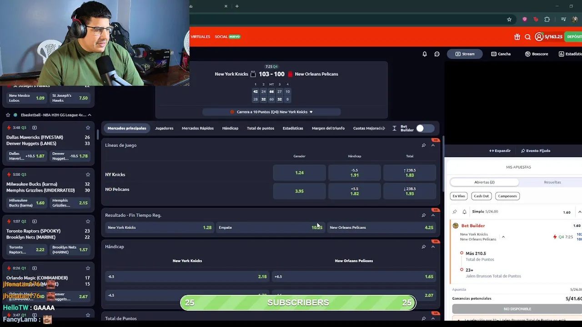
Task: Filter open bets by Cash Out
Action: click(481, 196)
